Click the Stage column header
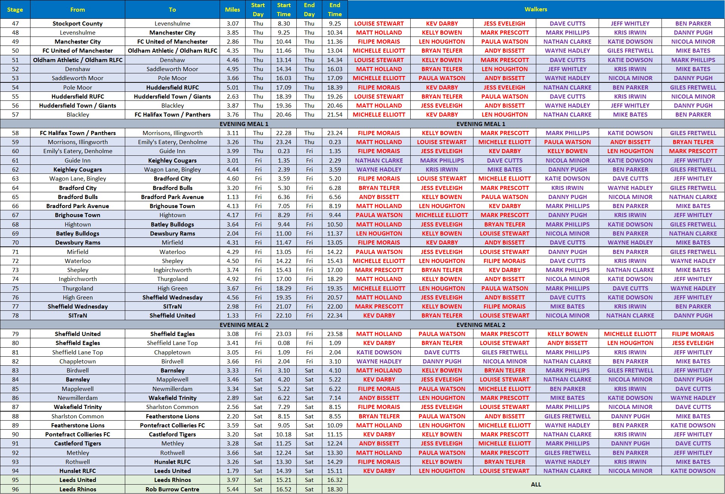Image resolution: width=725 pixels, height=494 pixels. (15, 9)
